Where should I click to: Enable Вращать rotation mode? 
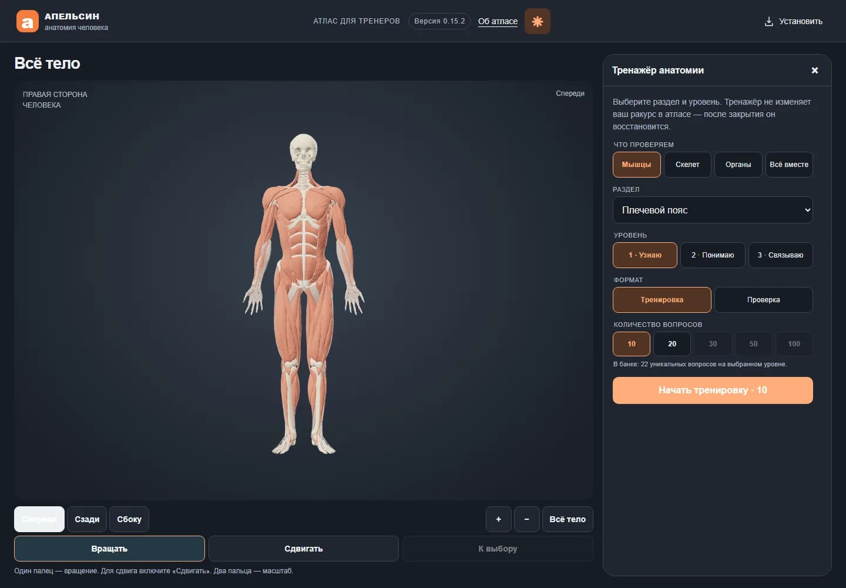pyautogui.click(x=109, y=549)
